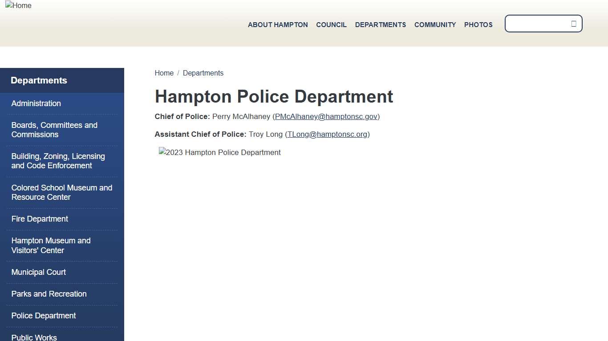
Task: Select Municipal Court in the sidebar
Action: point(38,272)
